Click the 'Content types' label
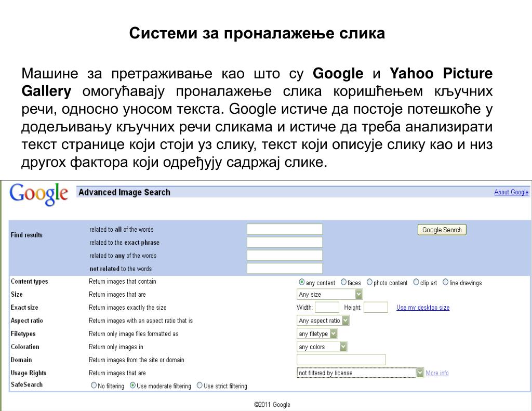This screenshot has height=411, width=532. point(29,281)
